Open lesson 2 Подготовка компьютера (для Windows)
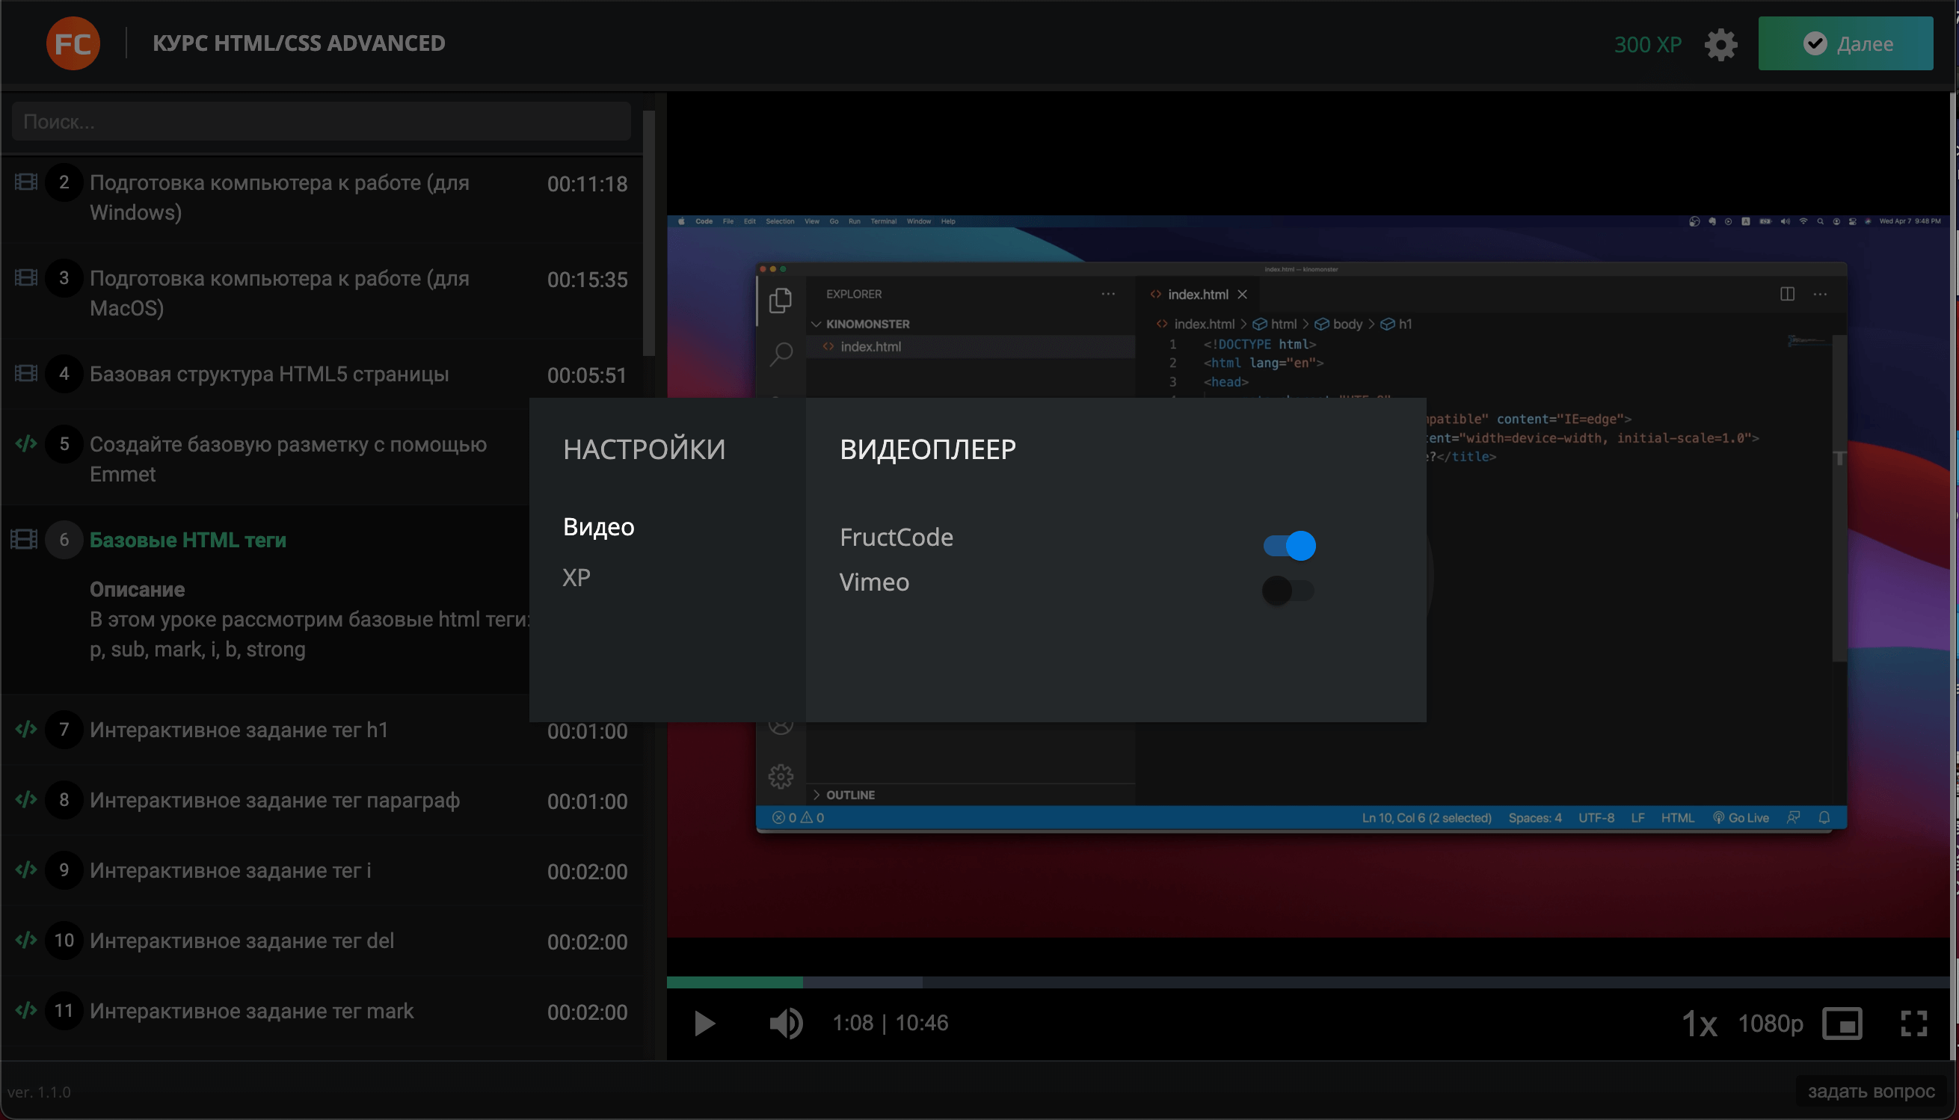This screenshot has height=1120, width=1959. tap(322, 197)
